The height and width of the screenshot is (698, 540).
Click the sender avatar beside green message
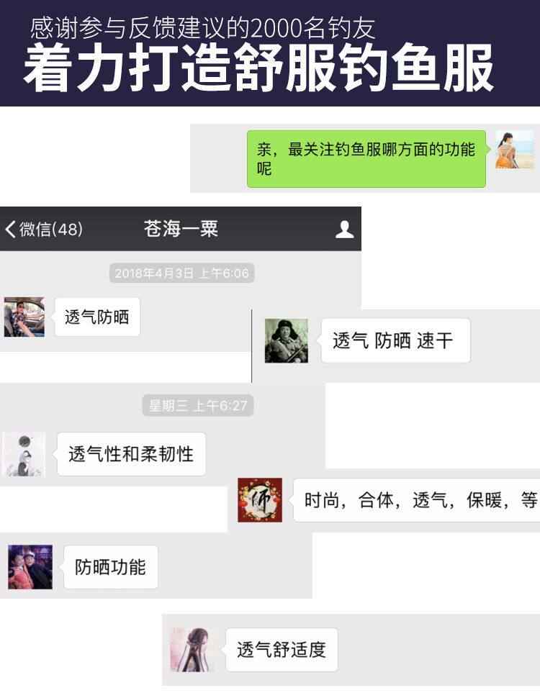point(515,149)
